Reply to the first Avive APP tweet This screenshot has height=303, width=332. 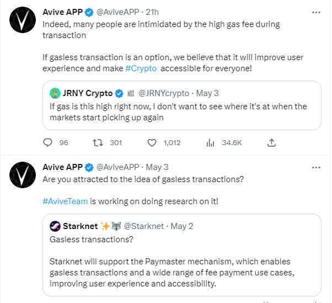pyautogui.click(x=48, y=142)
